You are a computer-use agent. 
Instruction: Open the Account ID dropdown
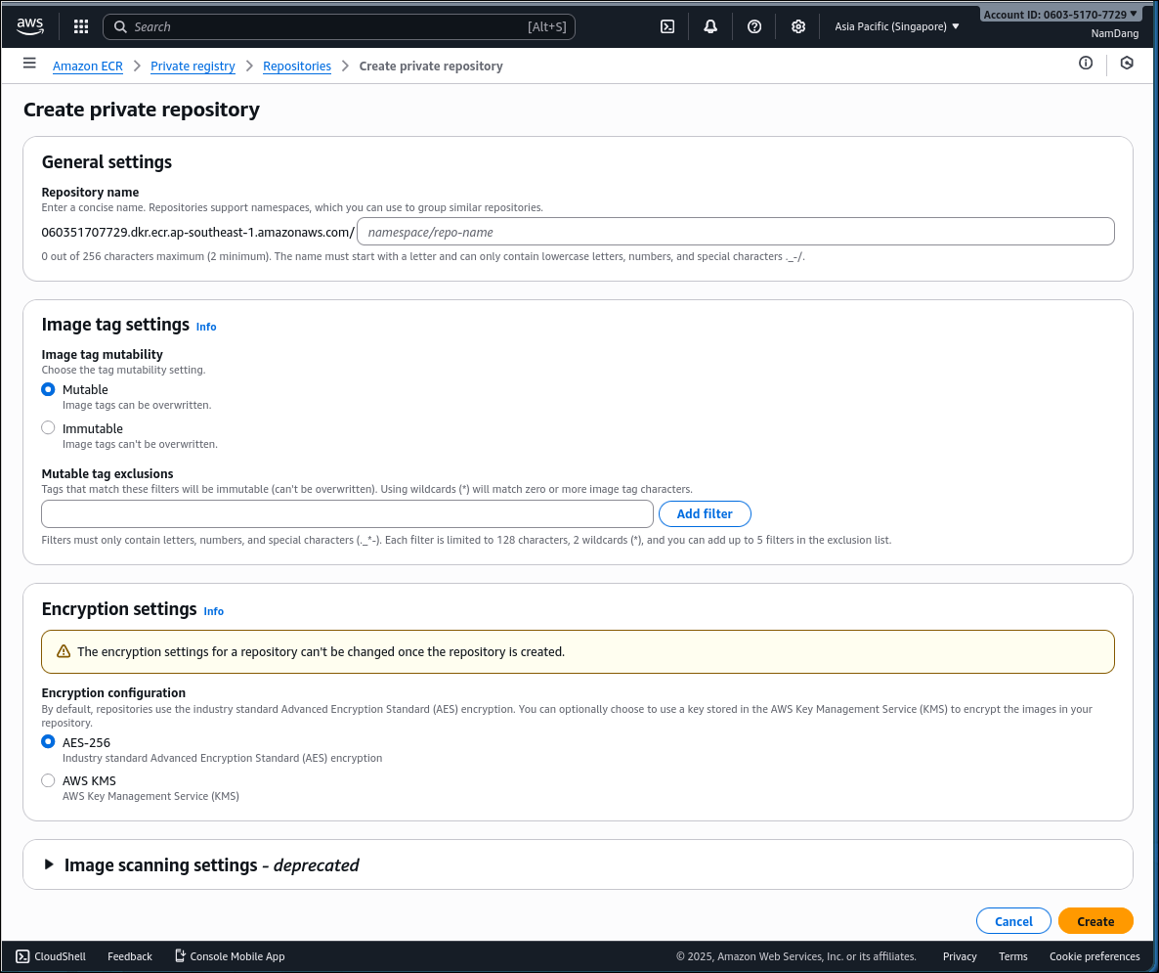[x=1060, y=13]
